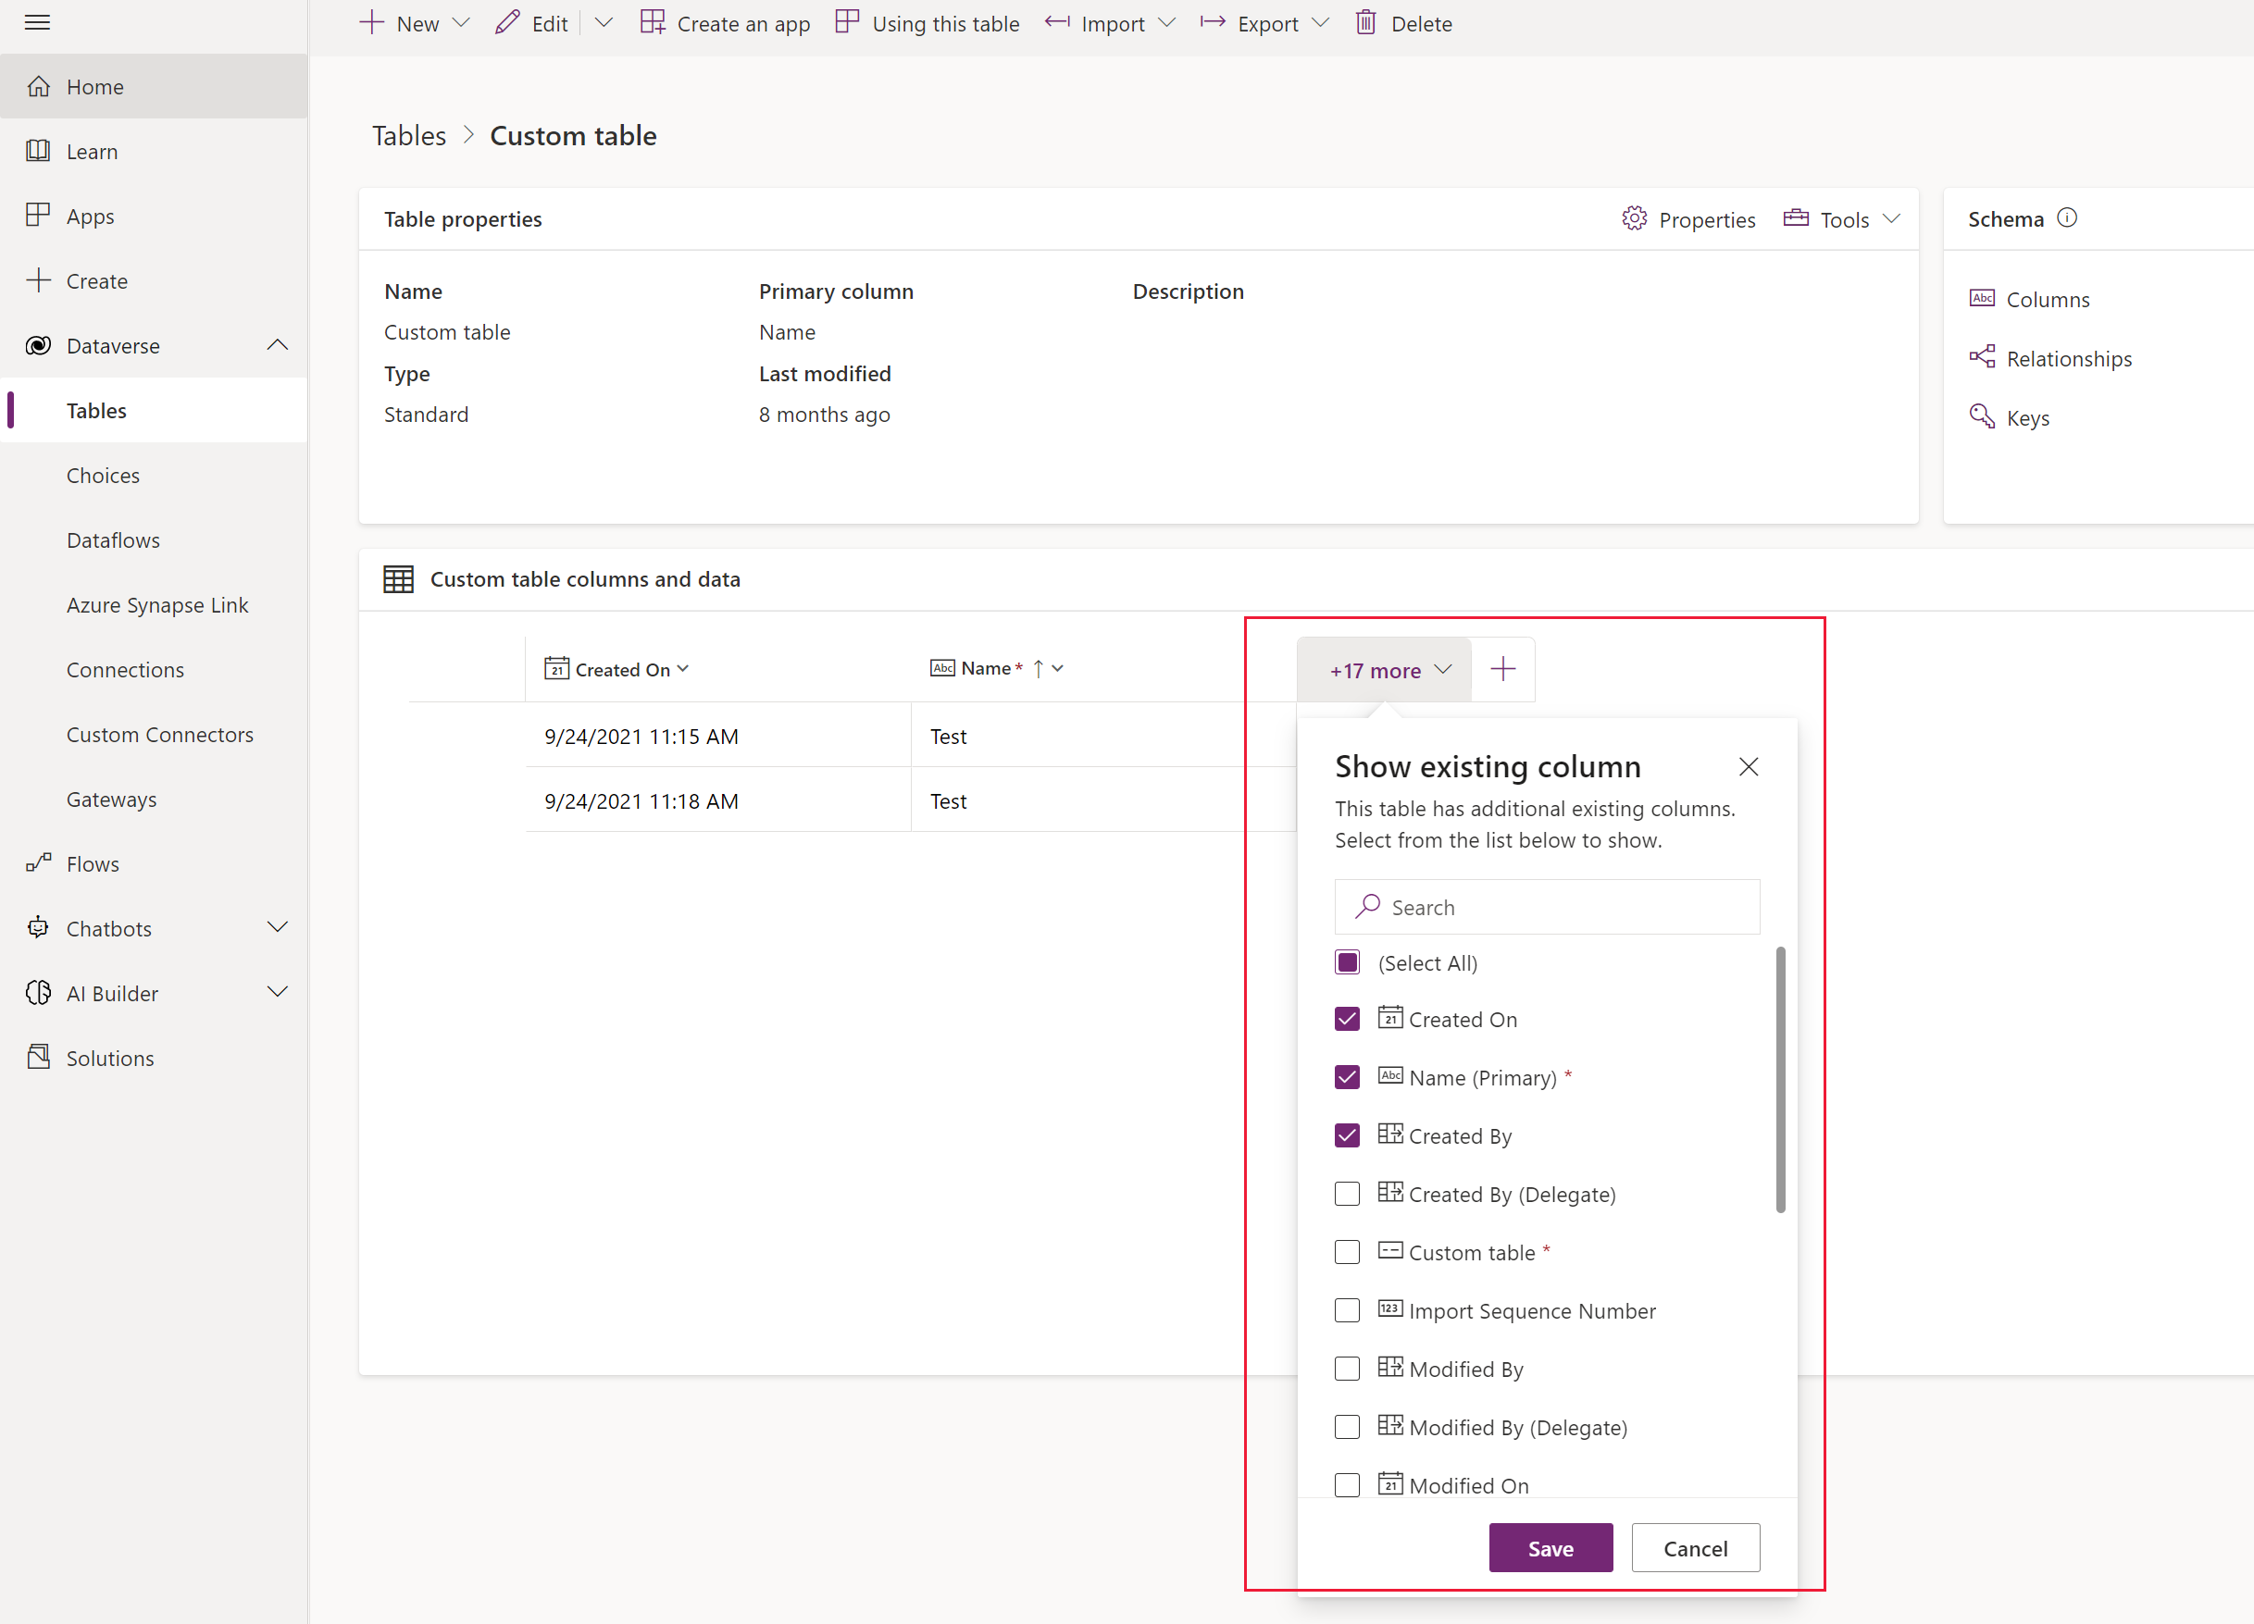Expand the New item dropdown arrow
2254x1624 pixels.
pos(462,24)
